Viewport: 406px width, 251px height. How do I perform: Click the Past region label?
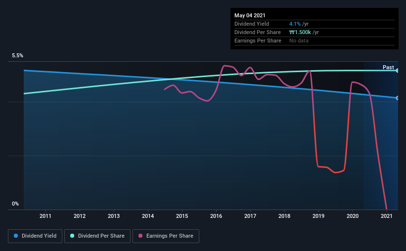388,67
